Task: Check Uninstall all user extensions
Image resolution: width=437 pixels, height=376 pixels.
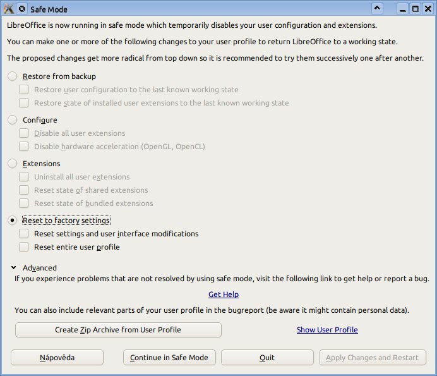Action: coord(24,176)
